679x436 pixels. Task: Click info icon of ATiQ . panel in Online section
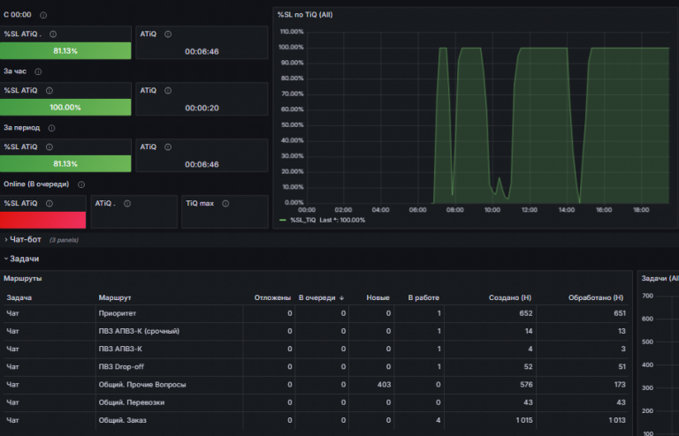click(127, 204)
